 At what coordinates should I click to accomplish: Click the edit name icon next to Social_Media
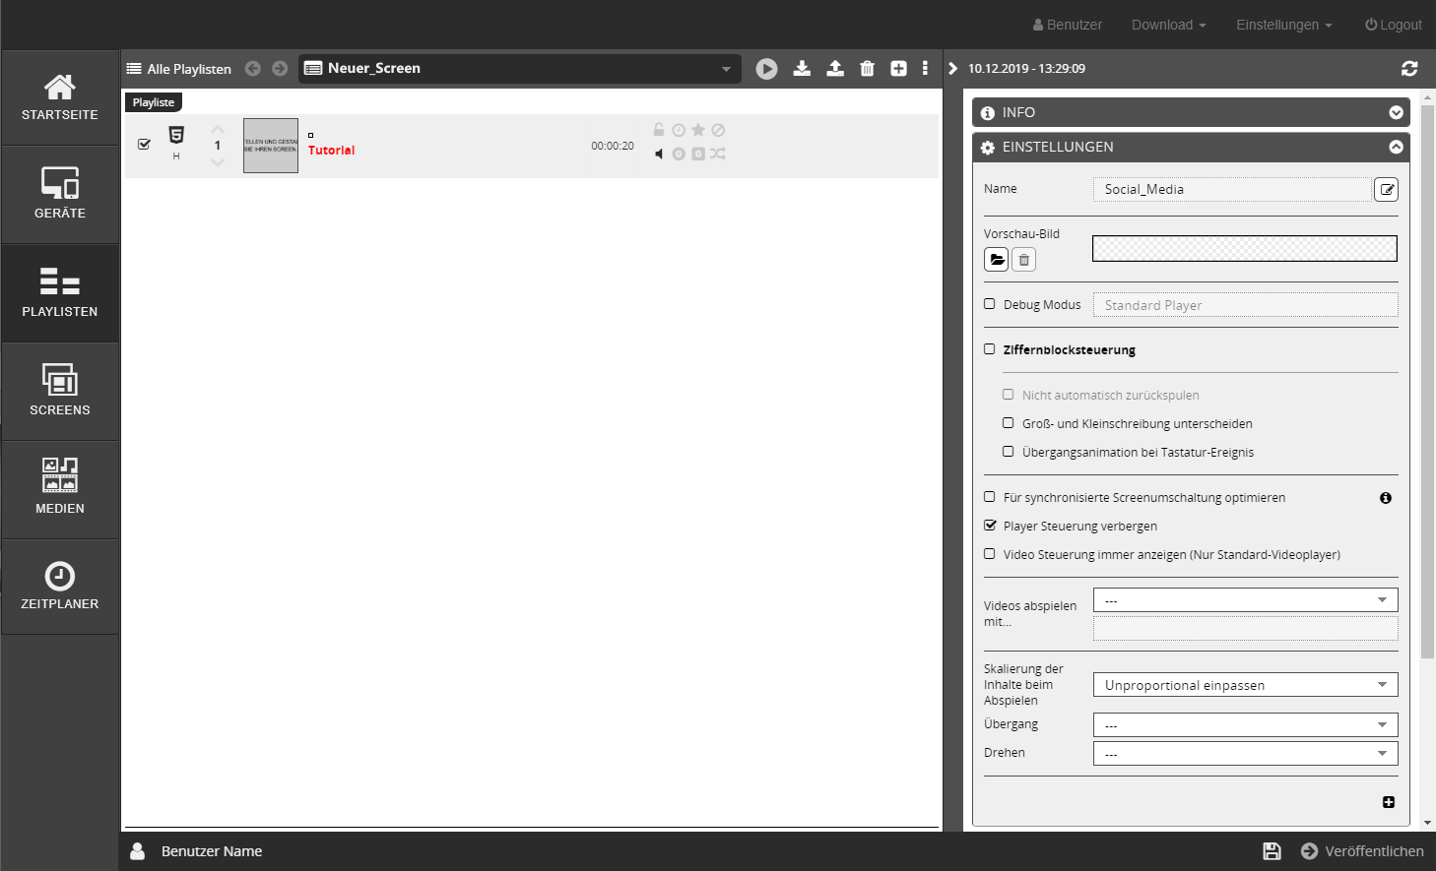(1386, 189)
